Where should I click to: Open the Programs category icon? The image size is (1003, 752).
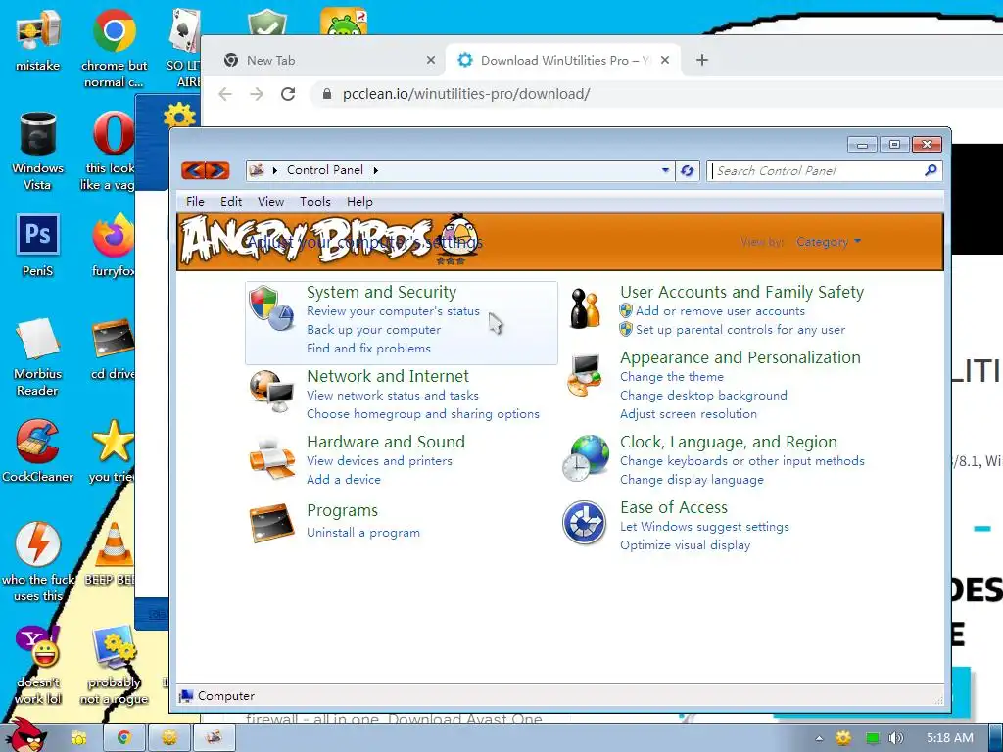click(272, 523)
